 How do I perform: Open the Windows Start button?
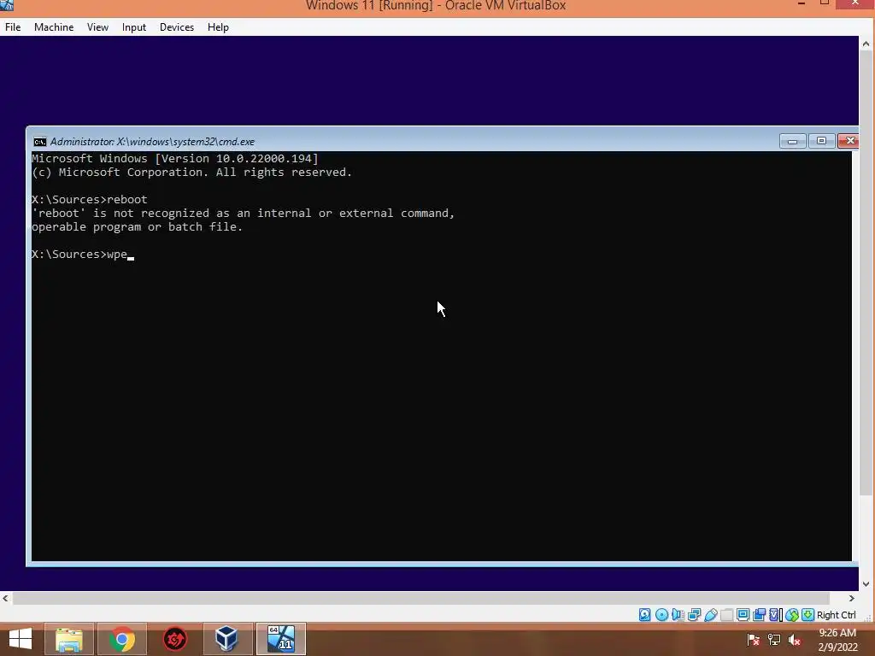click(x=21, y=639)
